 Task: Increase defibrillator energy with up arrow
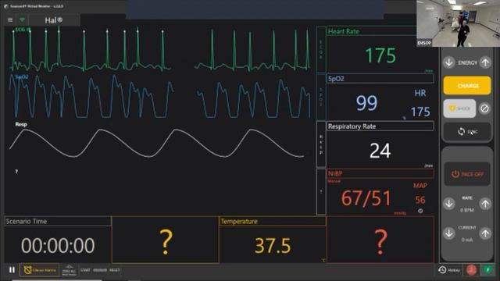pyautogui.click(x=485, y=62)
